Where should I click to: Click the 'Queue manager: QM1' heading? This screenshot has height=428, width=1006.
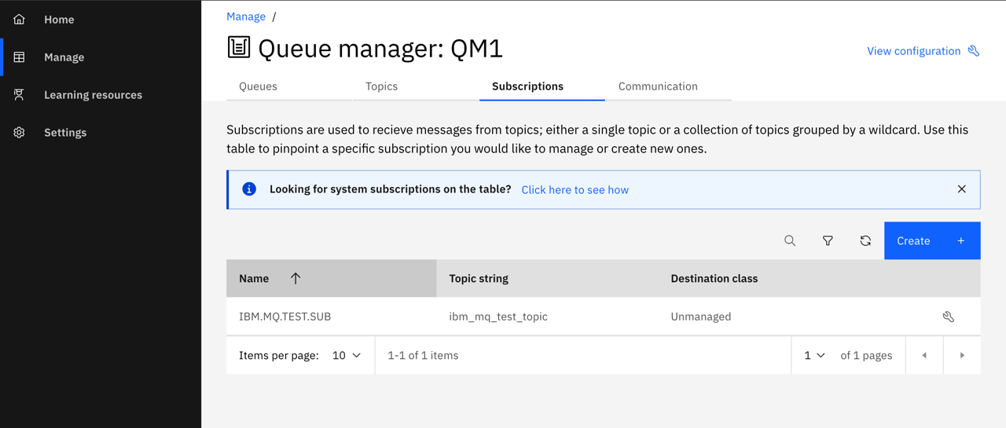point(380,49)
